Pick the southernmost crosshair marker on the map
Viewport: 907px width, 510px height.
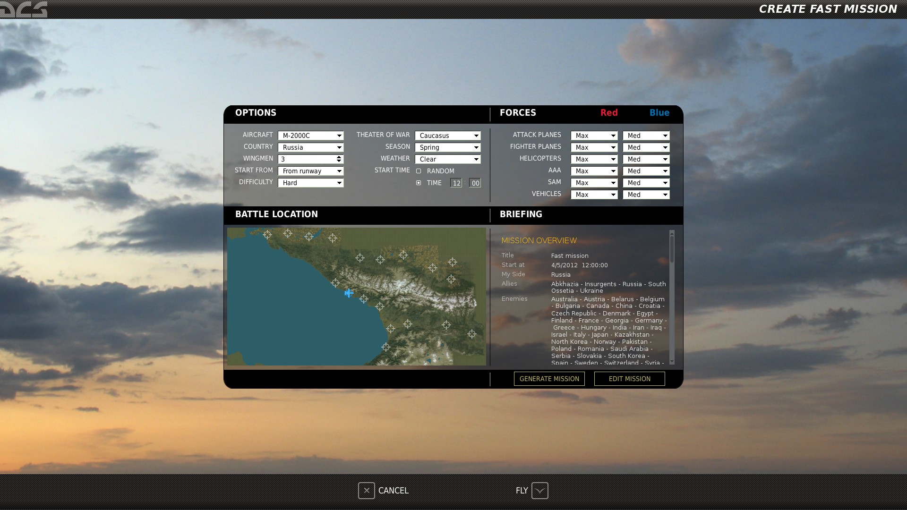tap(386, 347)
